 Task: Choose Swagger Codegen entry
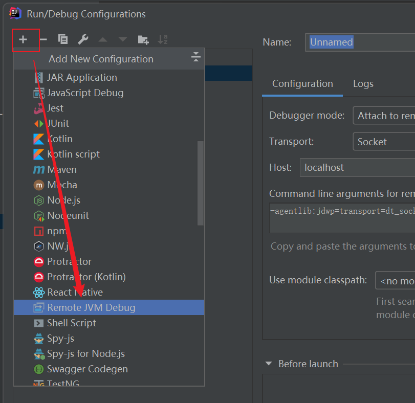click(109, 369)
